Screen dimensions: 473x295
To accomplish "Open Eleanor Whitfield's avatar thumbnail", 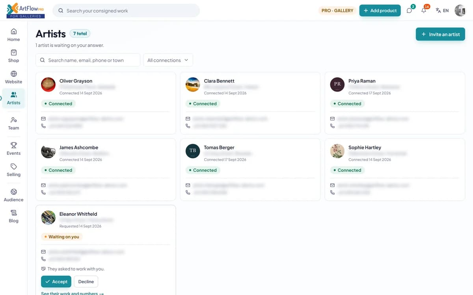I will pyautogui.click(x=48, y=218).
